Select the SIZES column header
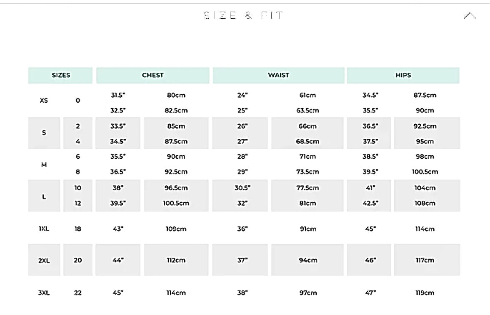This screenshot has width=490, height=315. [60, 75]
